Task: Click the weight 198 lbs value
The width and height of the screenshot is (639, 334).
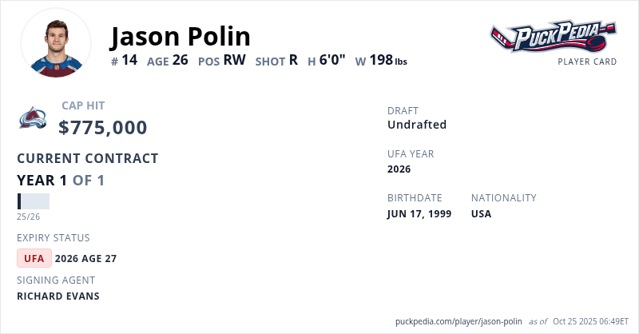Action: point(388,60)
